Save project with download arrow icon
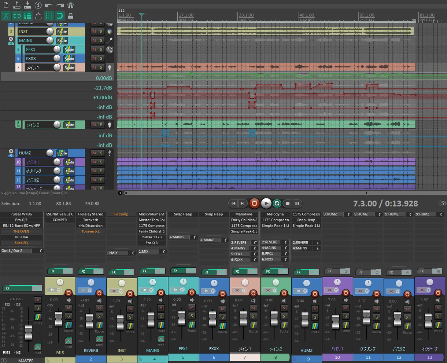 pyautogui.click(x=27, y=5)
